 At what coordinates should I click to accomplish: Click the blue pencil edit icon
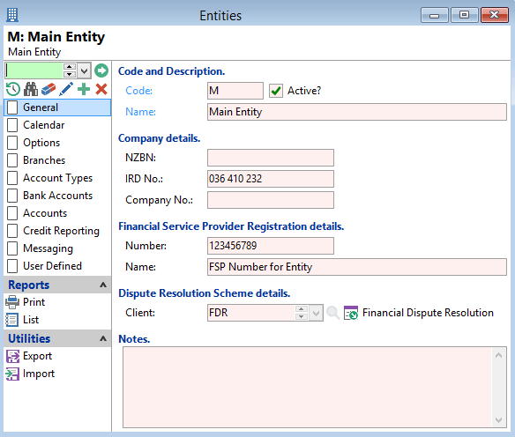pos(66,89)
